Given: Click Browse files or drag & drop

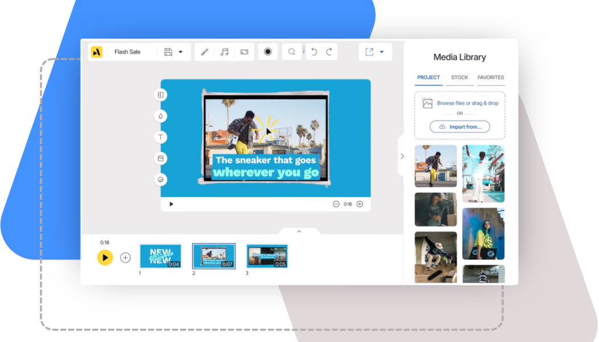Looking at the screenshot, I should click(x=467, y=103).
